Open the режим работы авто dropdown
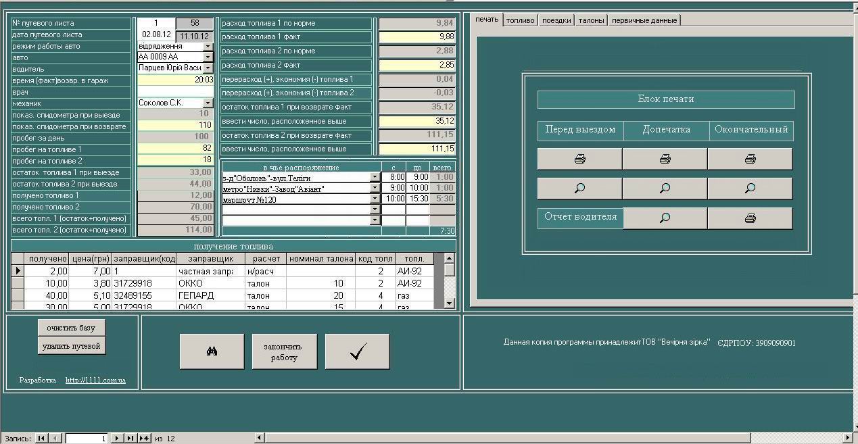The height and width of the screenshot is (444, 858). click(208, 47)
